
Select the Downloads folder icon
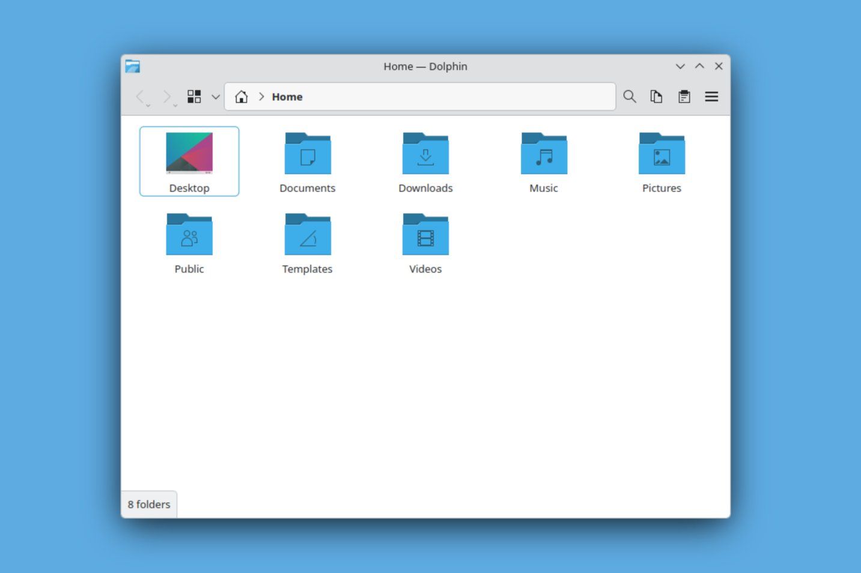click(425, 153)
